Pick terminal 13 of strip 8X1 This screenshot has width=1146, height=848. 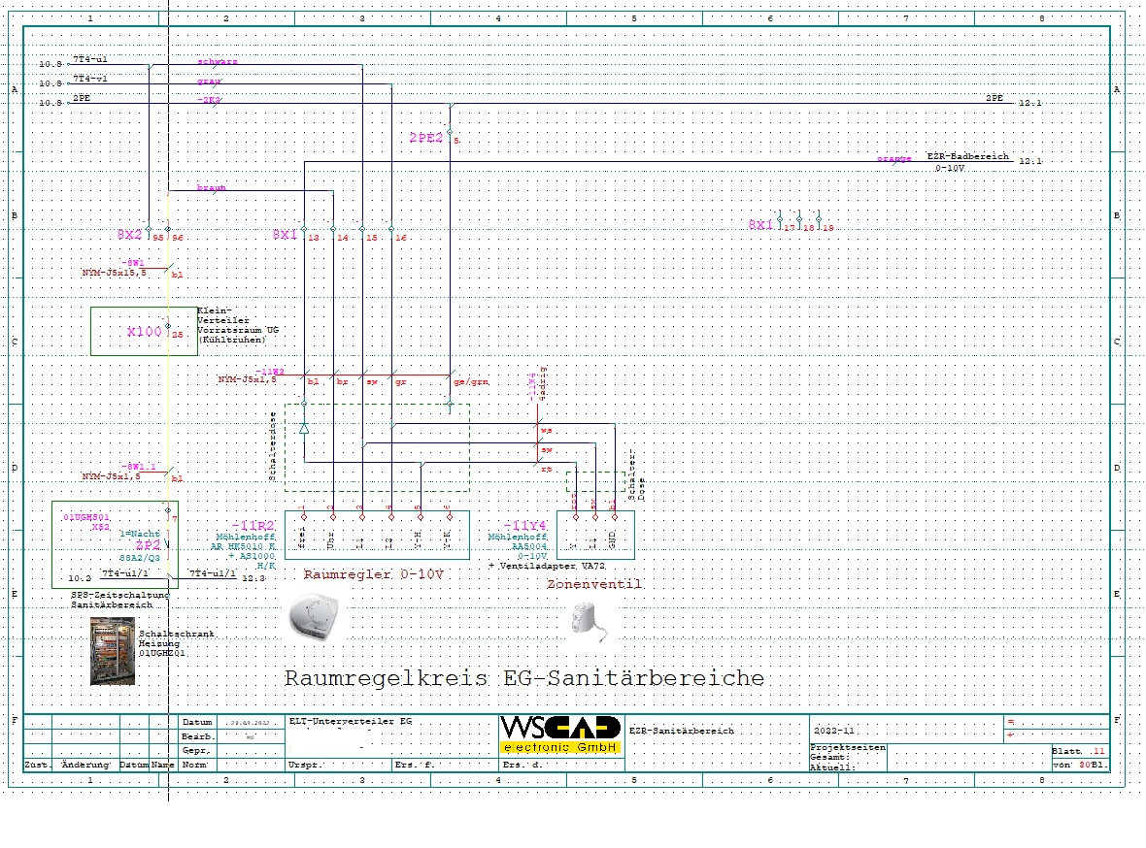[304, 229]
